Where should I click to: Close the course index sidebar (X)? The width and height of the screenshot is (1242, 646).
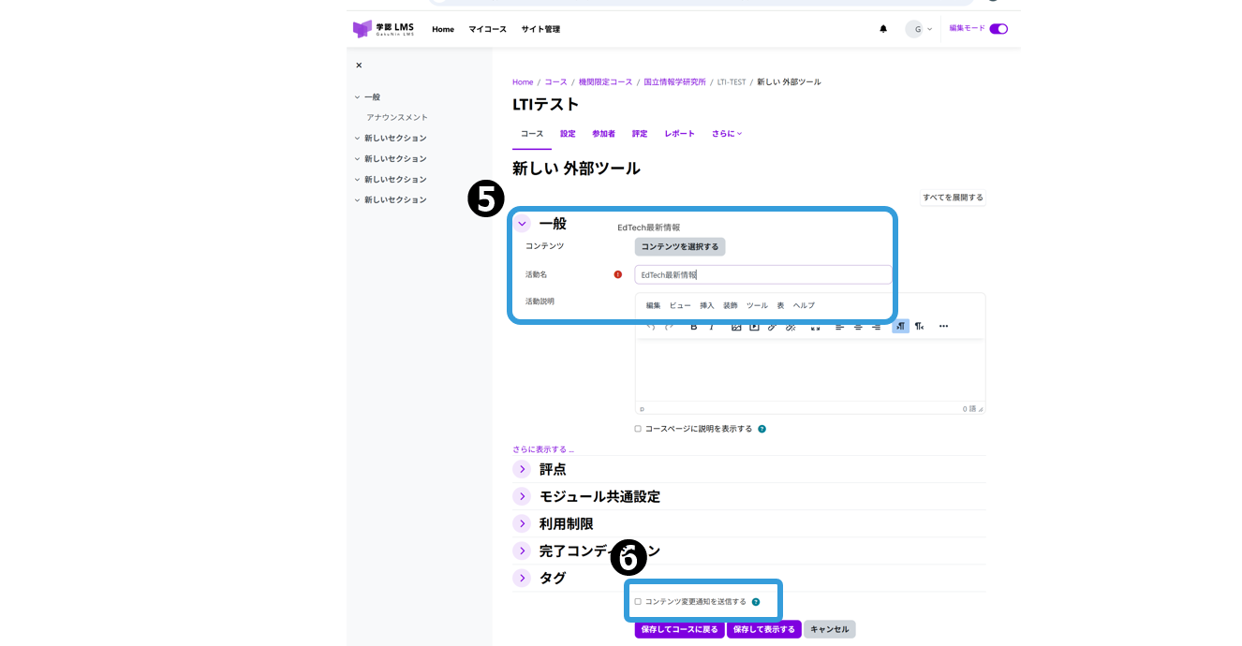359,66
